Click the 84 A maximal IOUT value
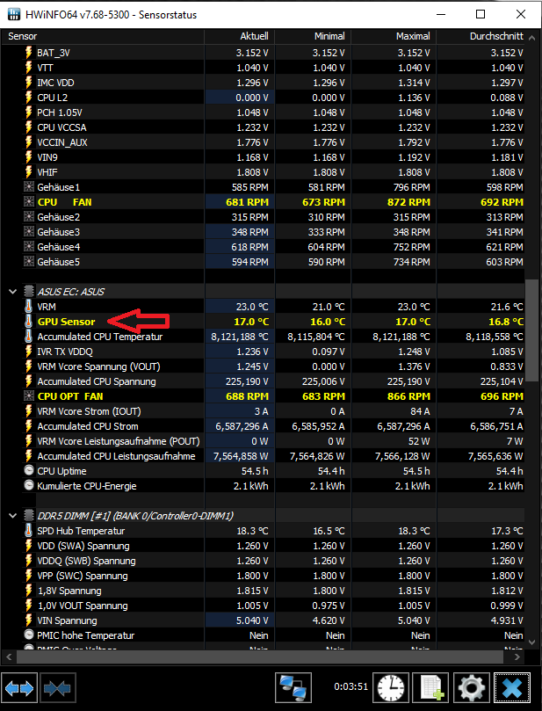This screenshot has height=711, width=542. click(420, 410)
